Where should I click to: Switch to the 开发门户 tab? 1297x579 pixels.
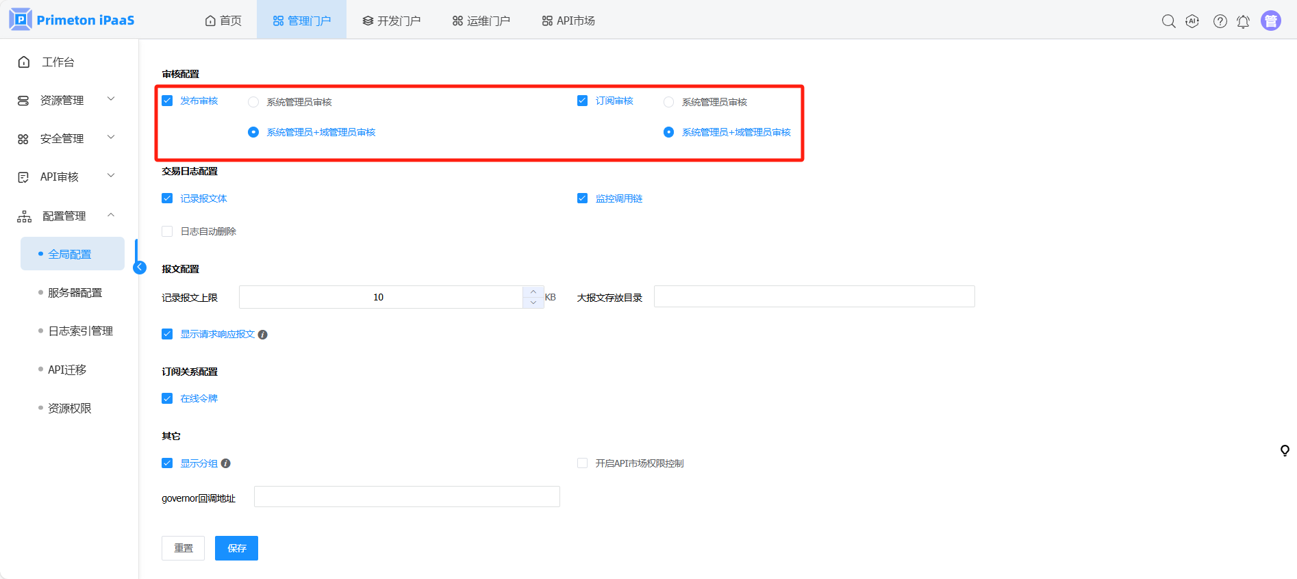coord(391,21)
